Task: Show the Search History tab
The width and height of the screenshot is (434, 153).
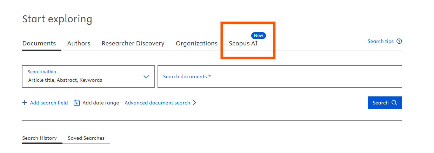Action: coord(39,138)
